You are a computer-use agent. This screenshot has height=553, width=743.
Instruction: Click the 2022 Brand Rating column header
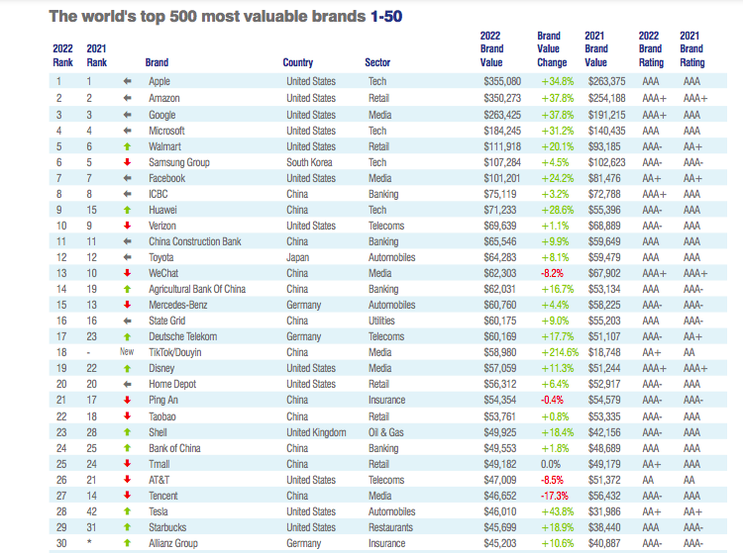651,49
